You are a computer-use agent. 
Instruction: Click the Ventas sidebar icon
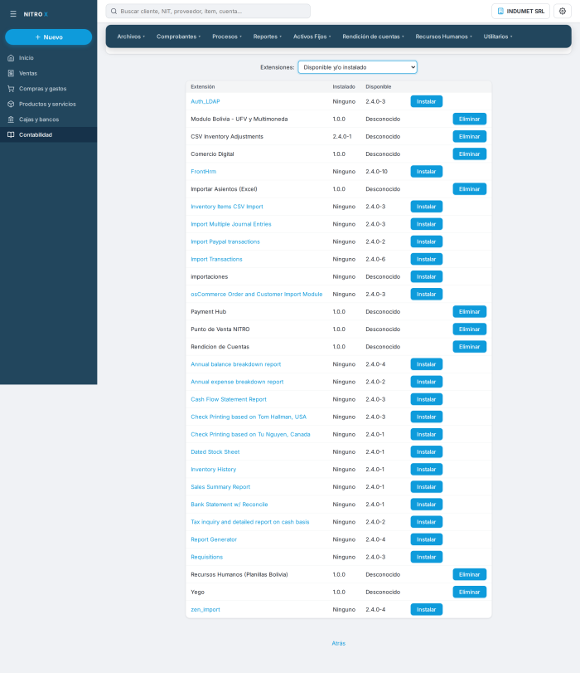[11, 73]
